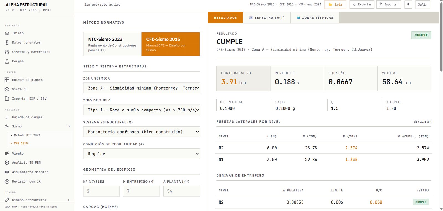Click the N° Niveles input field

click(101, 191)
